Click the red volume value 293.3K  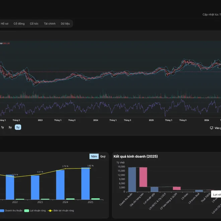(x=6, y=43)
